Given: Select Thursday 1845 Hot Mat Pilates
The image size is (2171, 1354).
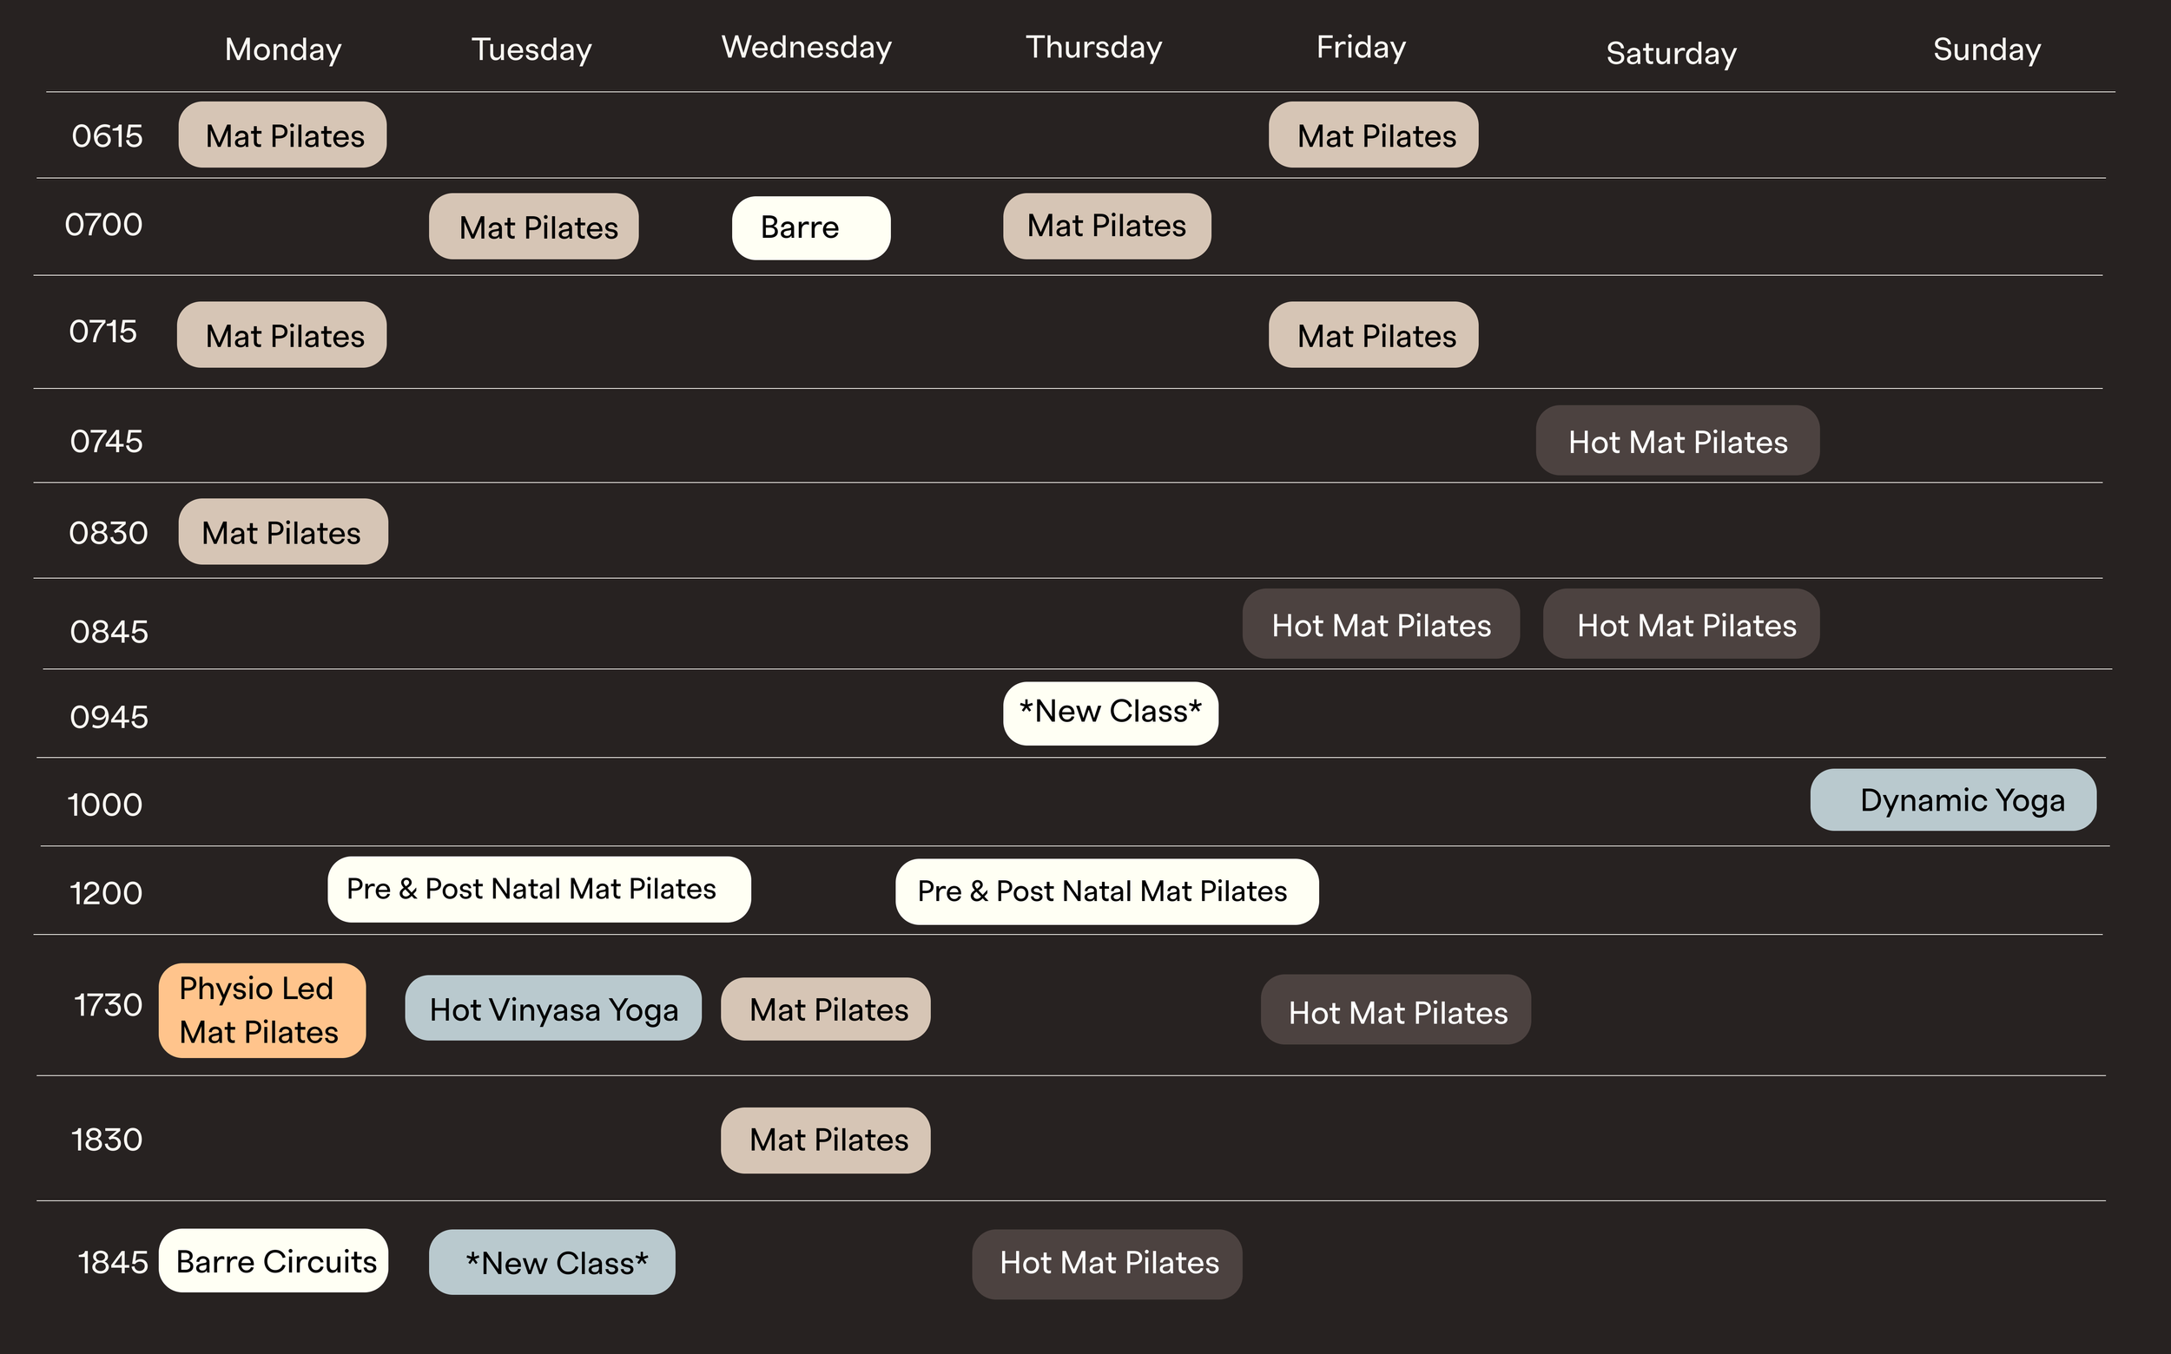Looking at the screenshot, I should point(1106,1265).
